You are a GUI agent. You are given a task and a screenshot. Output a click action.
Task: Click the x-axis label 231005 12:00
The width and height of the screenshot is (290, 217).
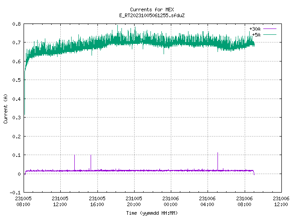tap(60, 201)
